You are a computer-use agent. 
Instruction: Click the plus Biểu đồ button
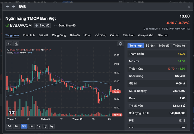click(42, 26)
